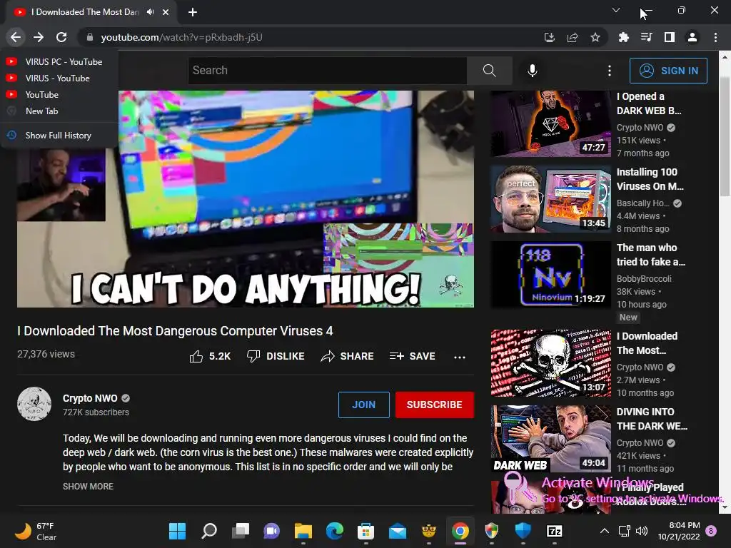Open File Explorer on taskbar
This screenshot has height=548, width=731.
click(303, 531)
